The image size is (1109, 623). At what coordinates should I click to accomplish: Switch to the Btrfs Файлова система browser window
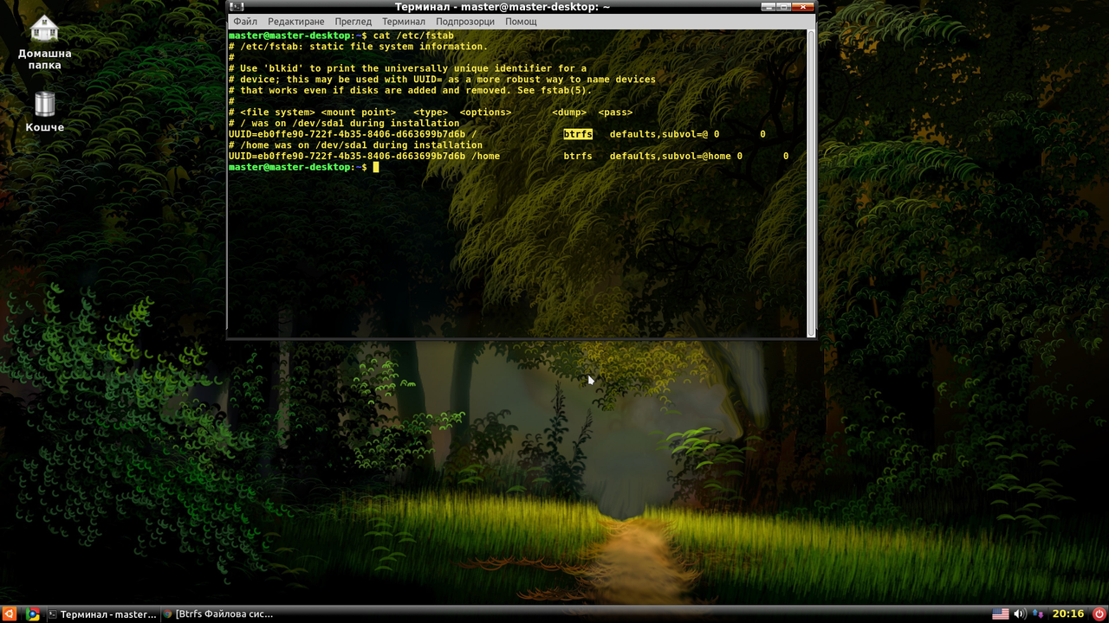[218, 614]
